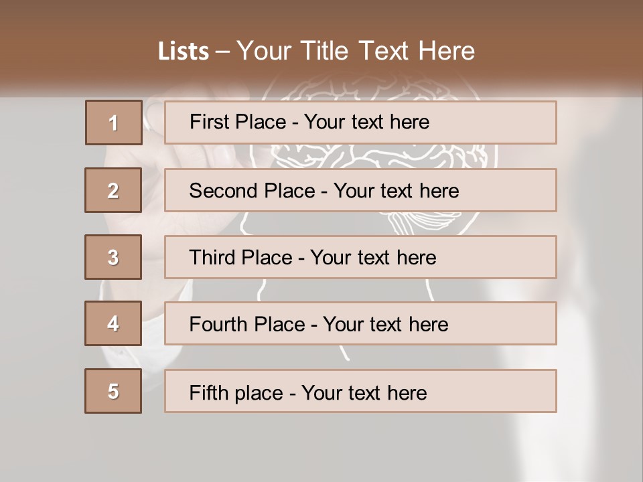Select the number 1 box

pyautogui.click(x=114, y=123)
